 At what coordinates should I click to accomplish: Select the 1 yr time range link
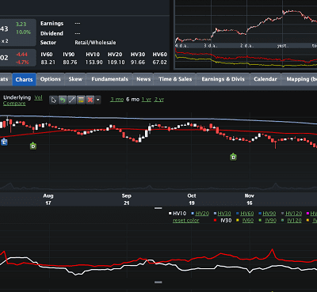(x=147, y=100)
